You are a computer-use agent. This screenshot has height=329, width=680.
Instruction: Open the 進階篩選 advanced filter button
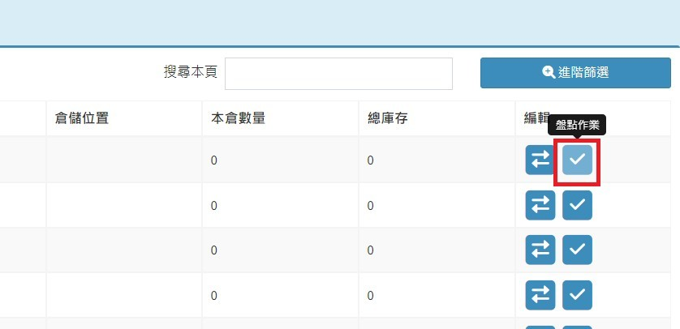coord(575,73)
